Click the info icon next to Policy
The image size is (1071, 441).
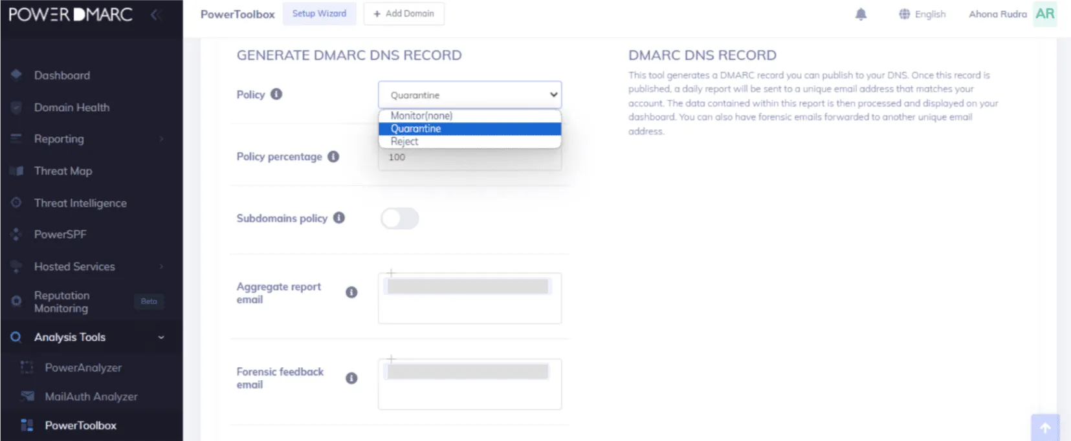[x=276, y=94]
